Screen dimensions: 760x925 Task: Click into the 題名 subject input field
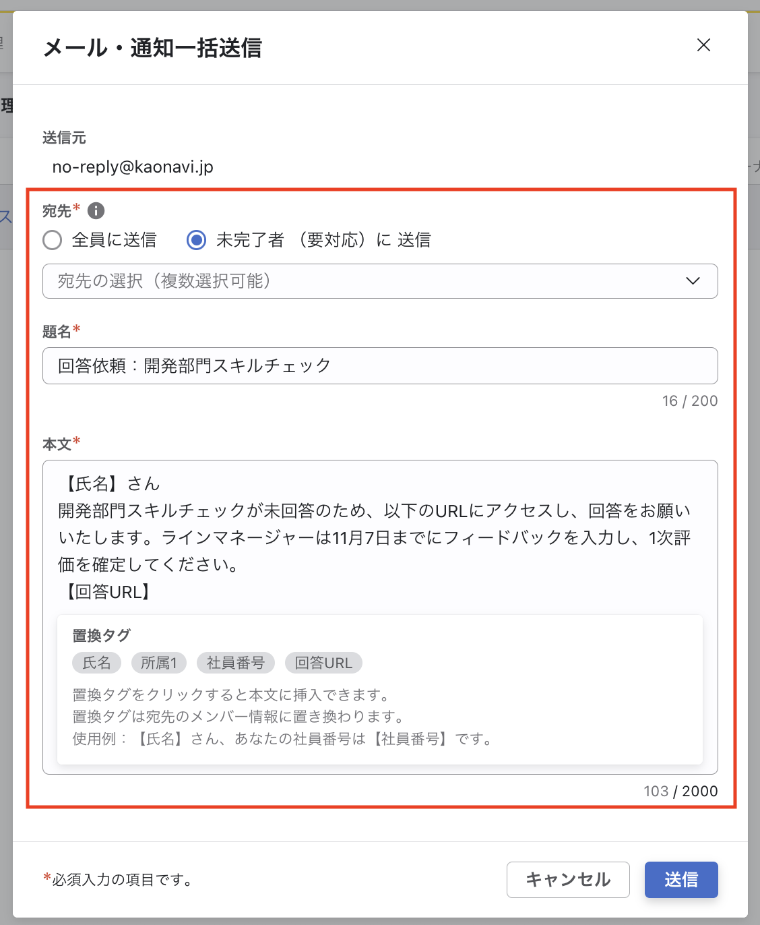380,366
